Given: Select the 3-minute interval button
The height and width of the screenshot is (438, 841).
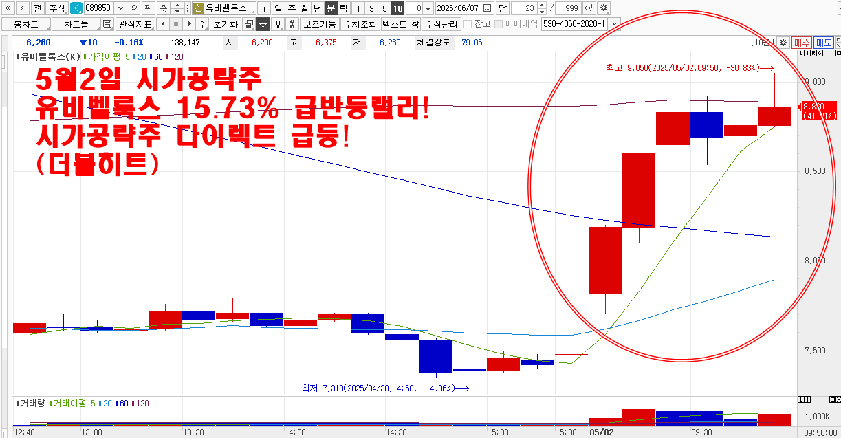Looking at the screenshot, I should click(371, 8).
